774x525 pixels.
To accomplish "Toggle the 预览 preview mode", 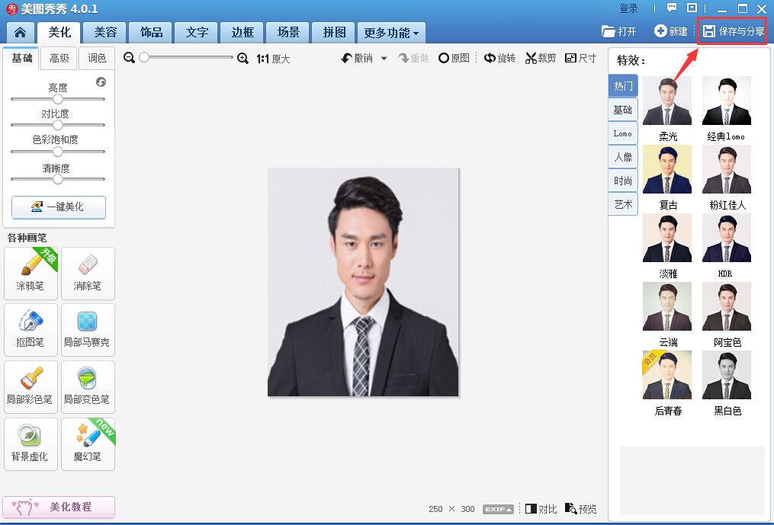I will [580, 509].
